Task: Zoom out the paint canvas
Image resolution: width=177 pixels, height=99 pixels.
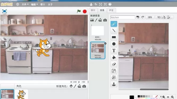Action: 163,97
